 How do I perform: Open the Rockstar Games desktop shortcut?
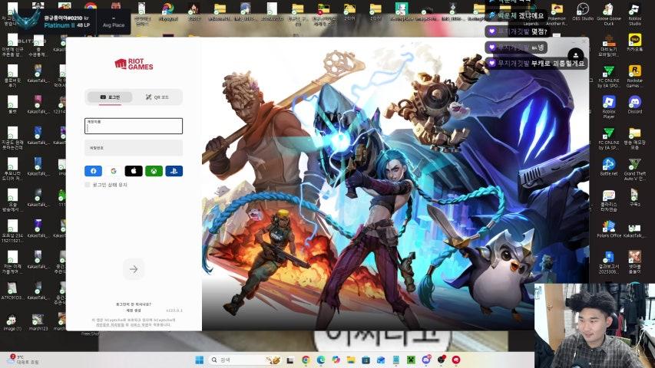point(635,76)
